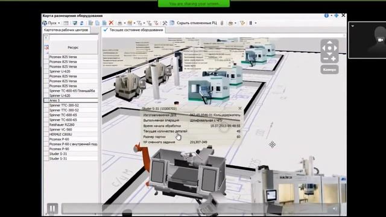
Task: Click the tree icon with cross mark
Action: click(156, 23)
